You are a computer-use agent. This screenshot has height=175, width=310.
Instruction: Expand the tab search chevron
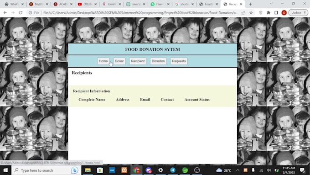[271, 4]
